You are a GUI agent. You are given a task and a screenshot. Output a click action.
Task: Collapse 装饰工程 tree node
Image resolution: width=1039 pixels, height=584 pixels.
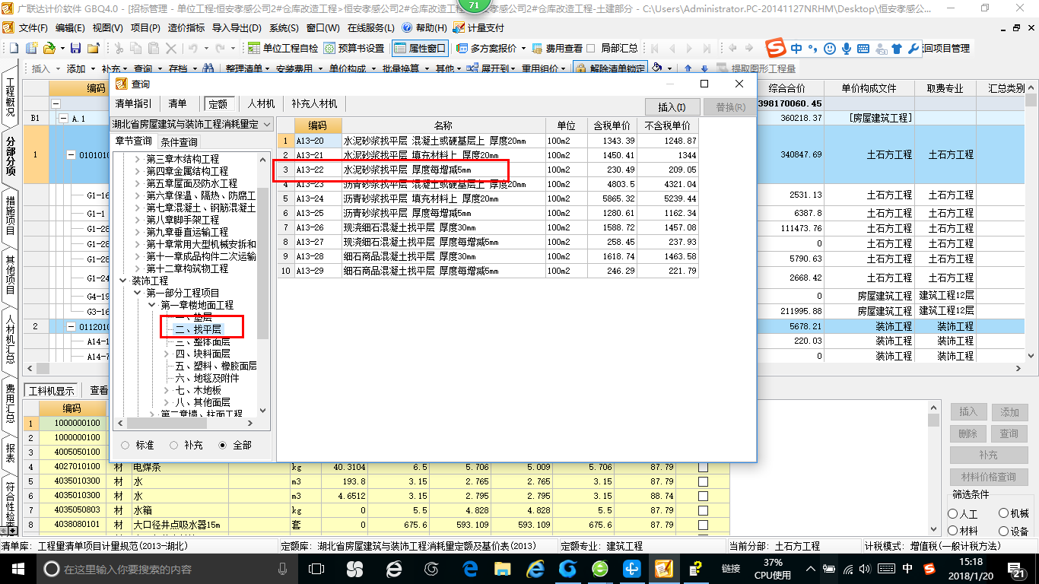(124, 281)
